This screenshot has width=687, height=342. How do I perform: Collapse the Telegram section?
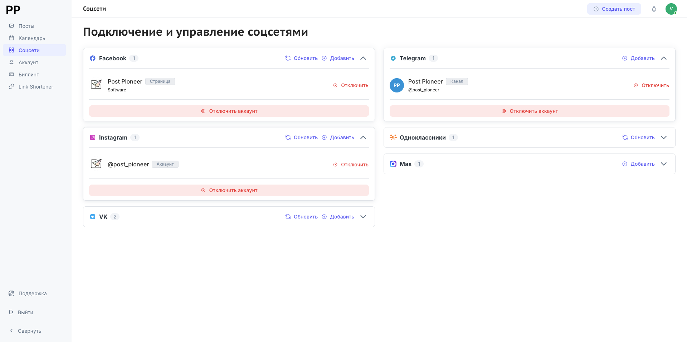coord(664,58)
